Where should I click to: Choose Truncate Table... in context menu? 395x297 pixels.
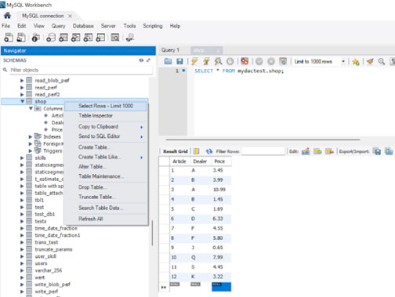[106, 197]
